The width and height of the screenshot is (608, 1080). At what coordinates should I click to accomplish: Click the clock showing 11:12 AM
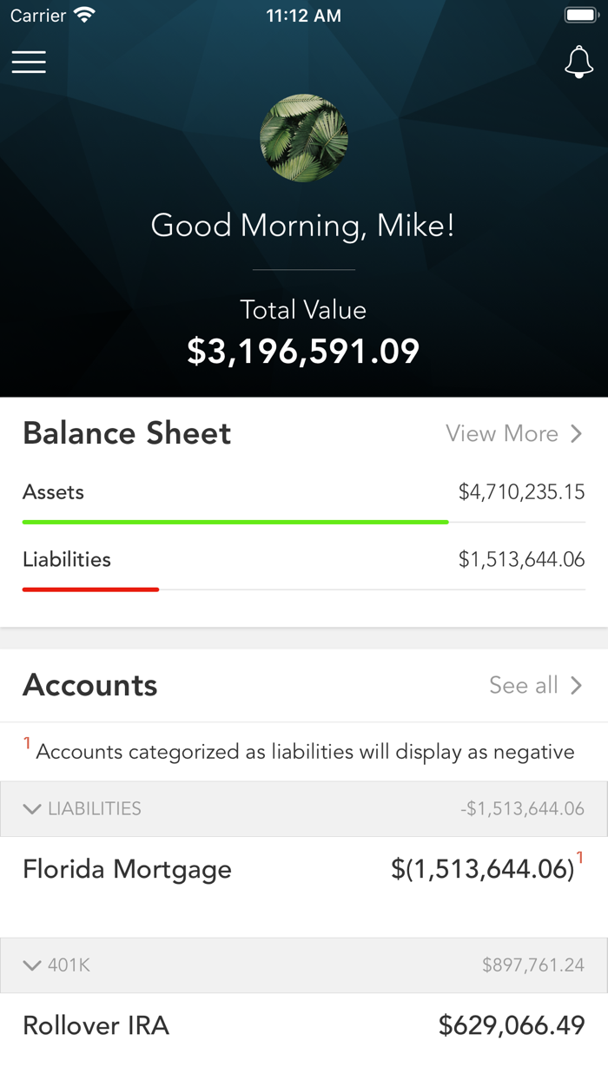pyautogui.click(x=303, y=15)
